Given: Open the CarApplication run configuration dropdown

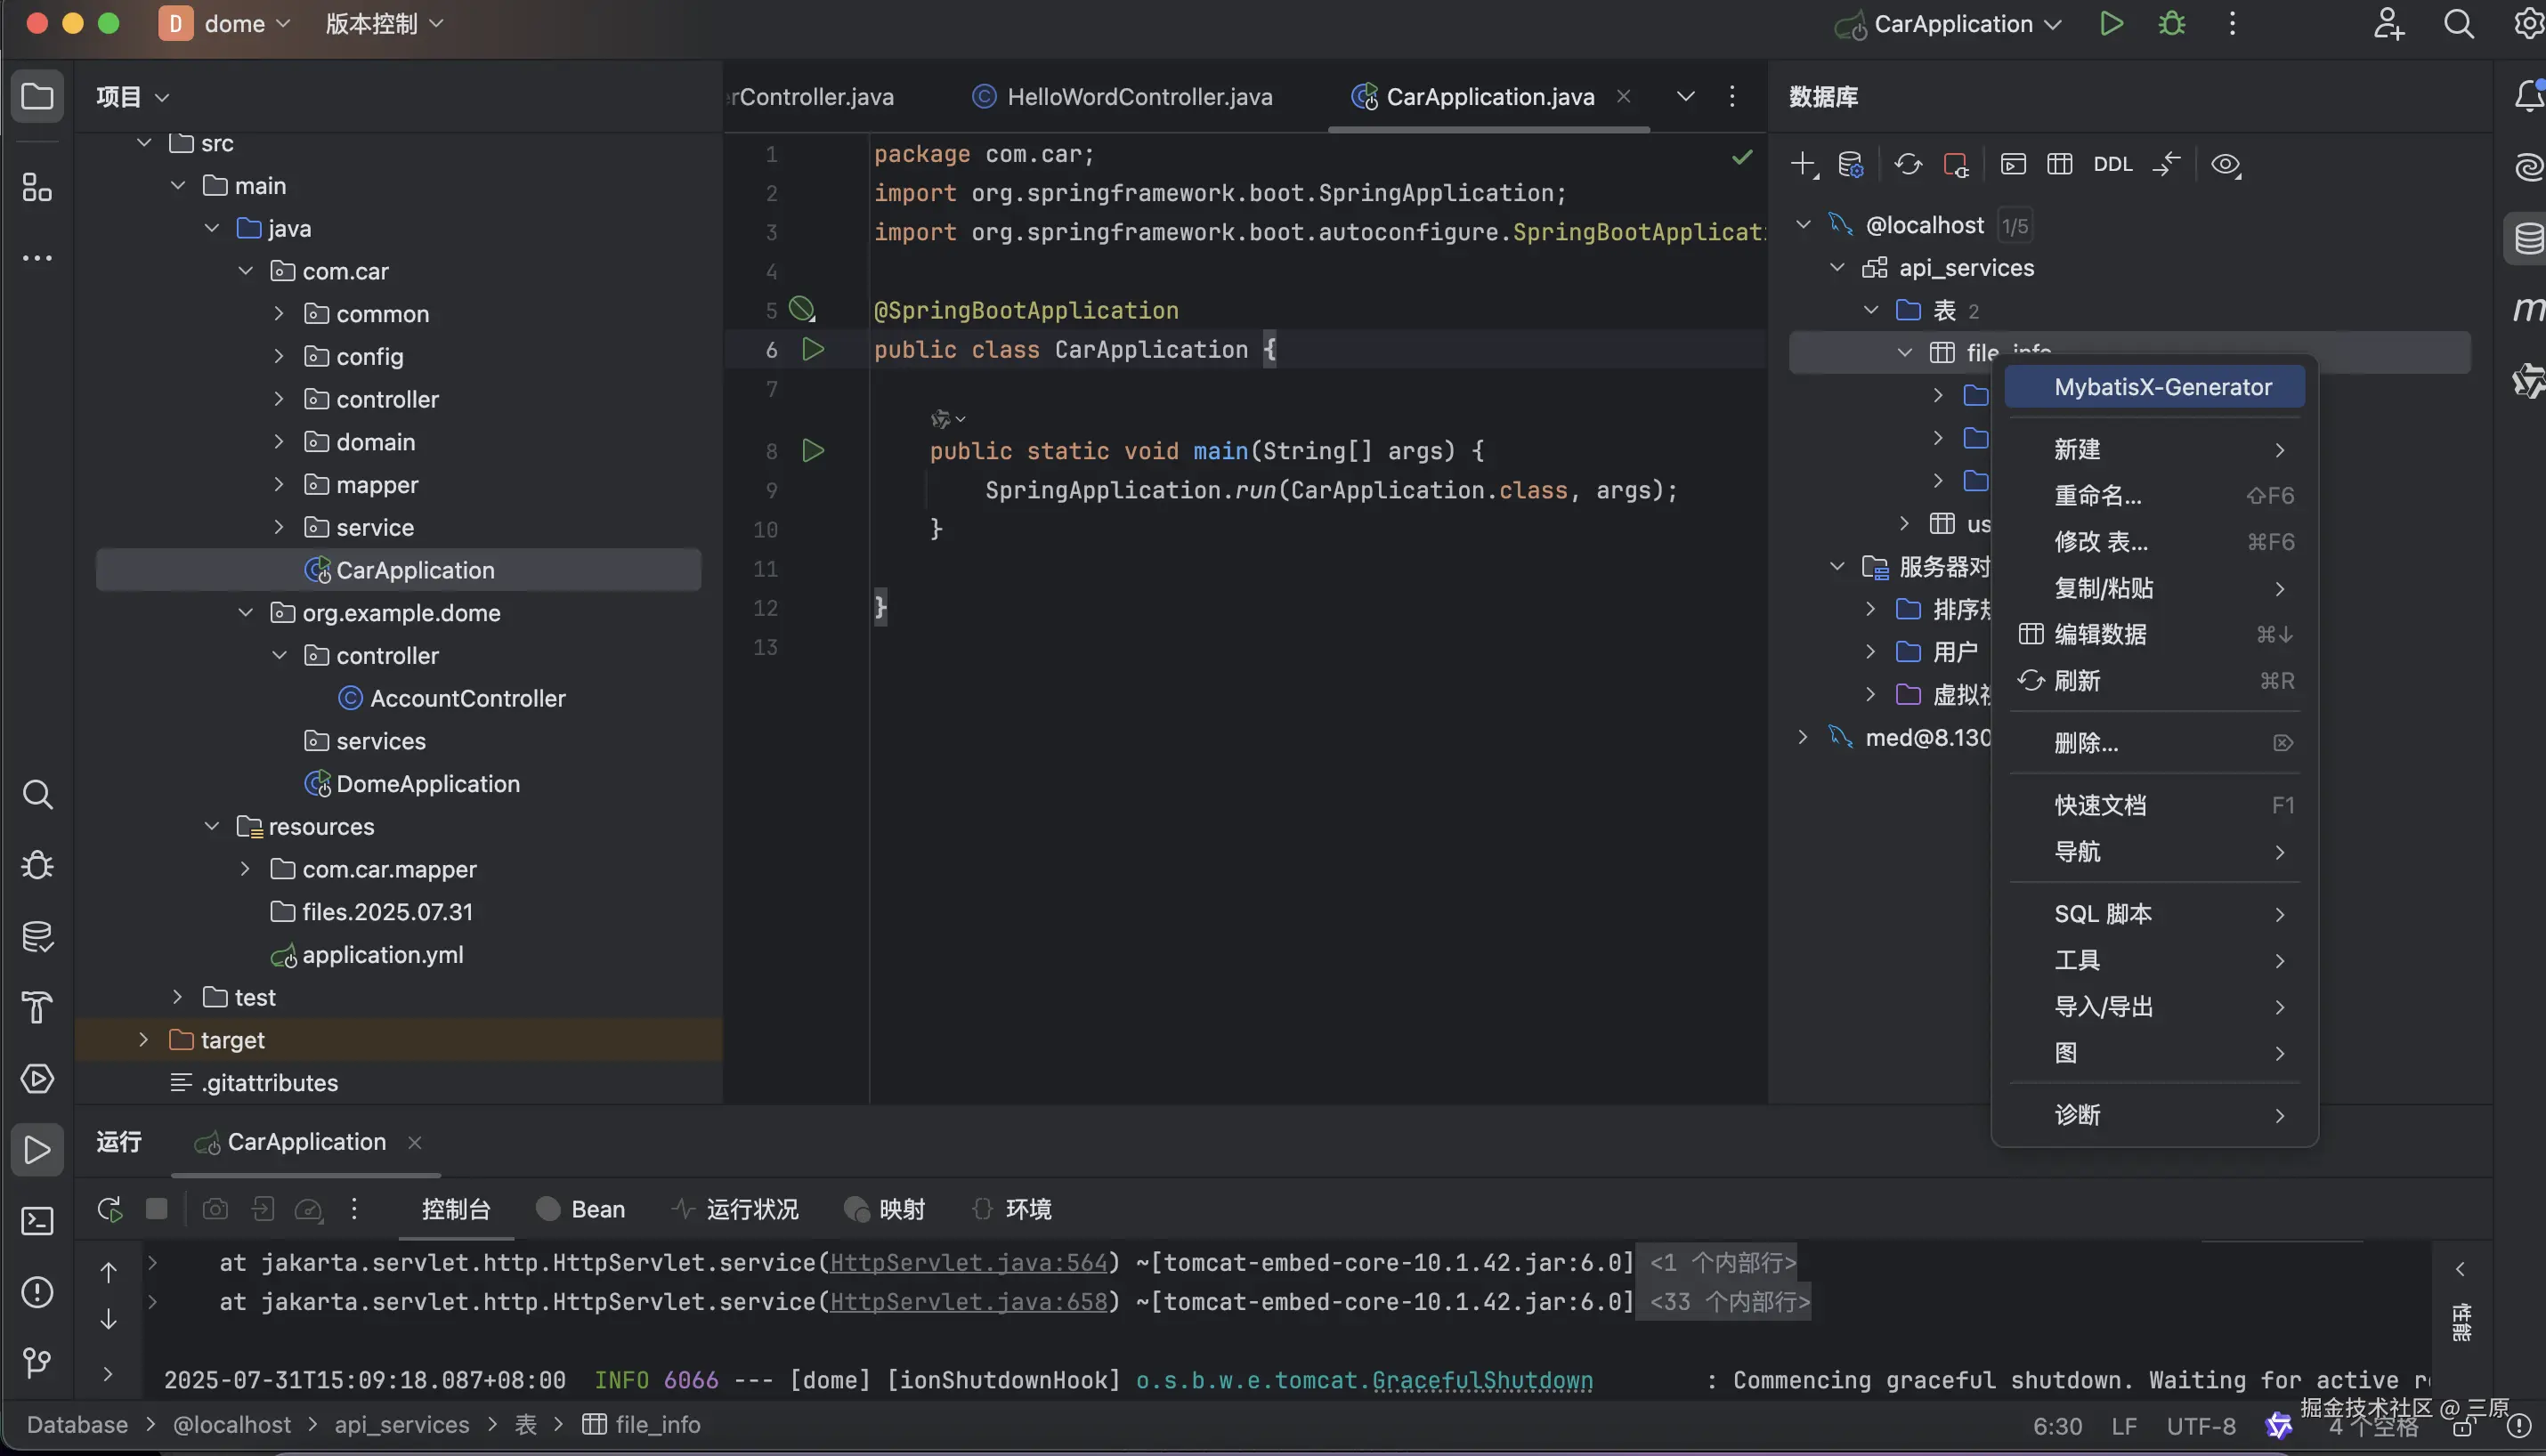Looking at the screenshot, I should coord(1952,24).
